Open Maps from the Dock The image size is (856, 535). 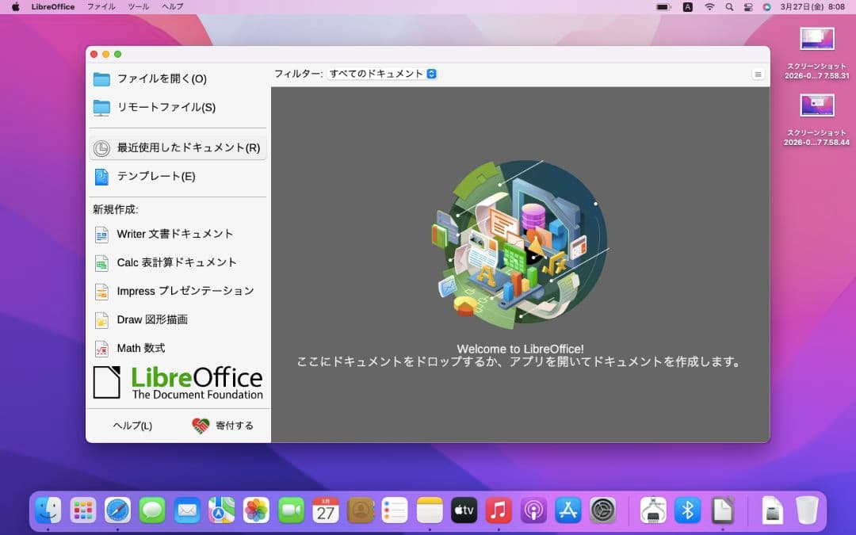tap(222, 510)
